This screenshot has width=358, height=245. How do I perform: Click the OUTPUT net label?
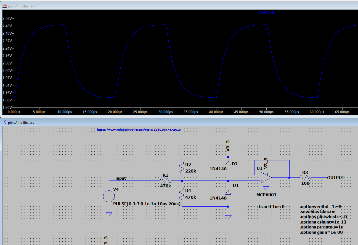[335, 178]
